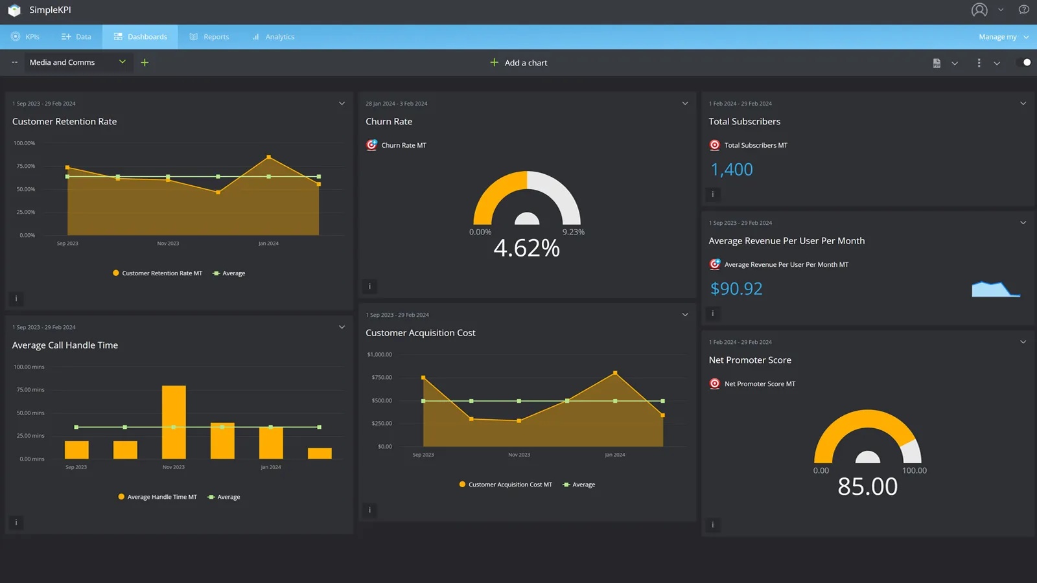Screen dimensions: 1037x583
Task: Click the Average Revenue Per User MT target icon
Action: (714, 264)
